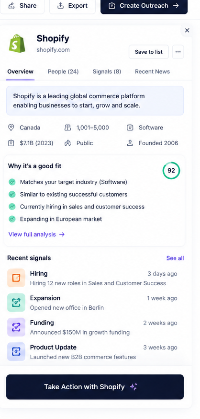
Task: Click the location pin icon beside Canada
Action: tap(11, 128)
